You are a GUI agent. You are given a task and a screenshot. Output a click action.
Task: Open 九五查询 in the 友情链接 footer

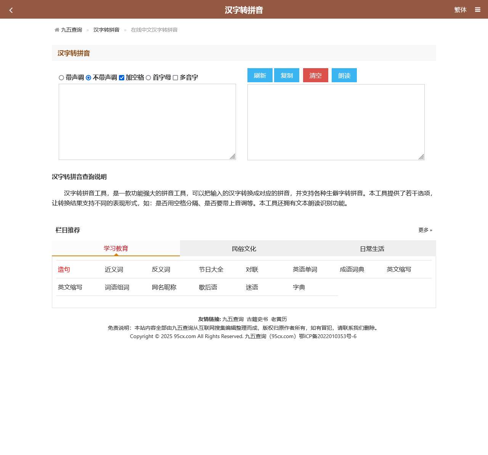tap(233, 319)
